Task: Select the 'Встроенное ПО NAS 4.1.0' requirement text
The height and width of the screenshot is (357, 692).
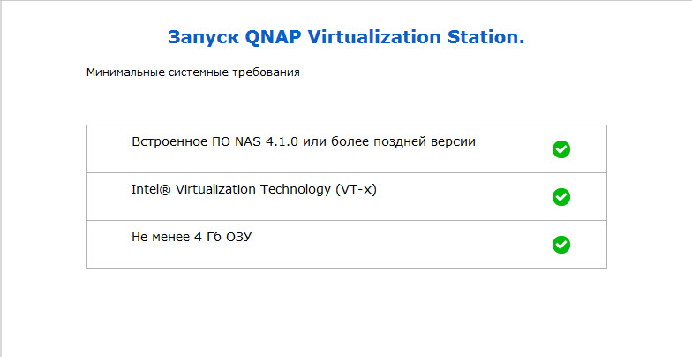Action: coord(215,141)
